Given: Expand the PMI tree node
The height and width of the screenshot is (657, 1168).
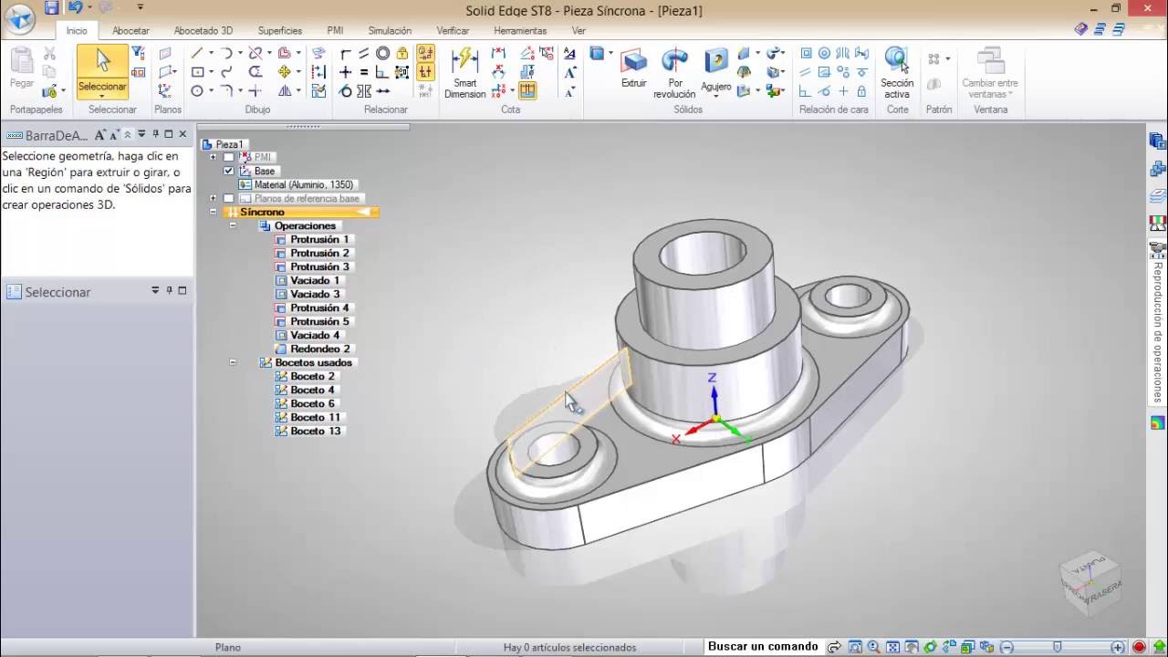Looking at the screenshot, I should [x=214, y=157].
